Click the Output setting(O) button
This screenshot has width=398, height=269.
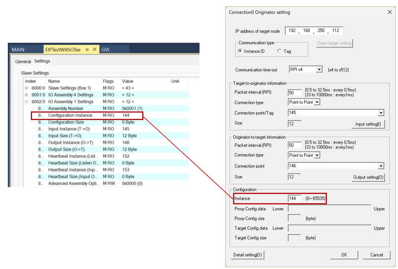tap(368, 177)
